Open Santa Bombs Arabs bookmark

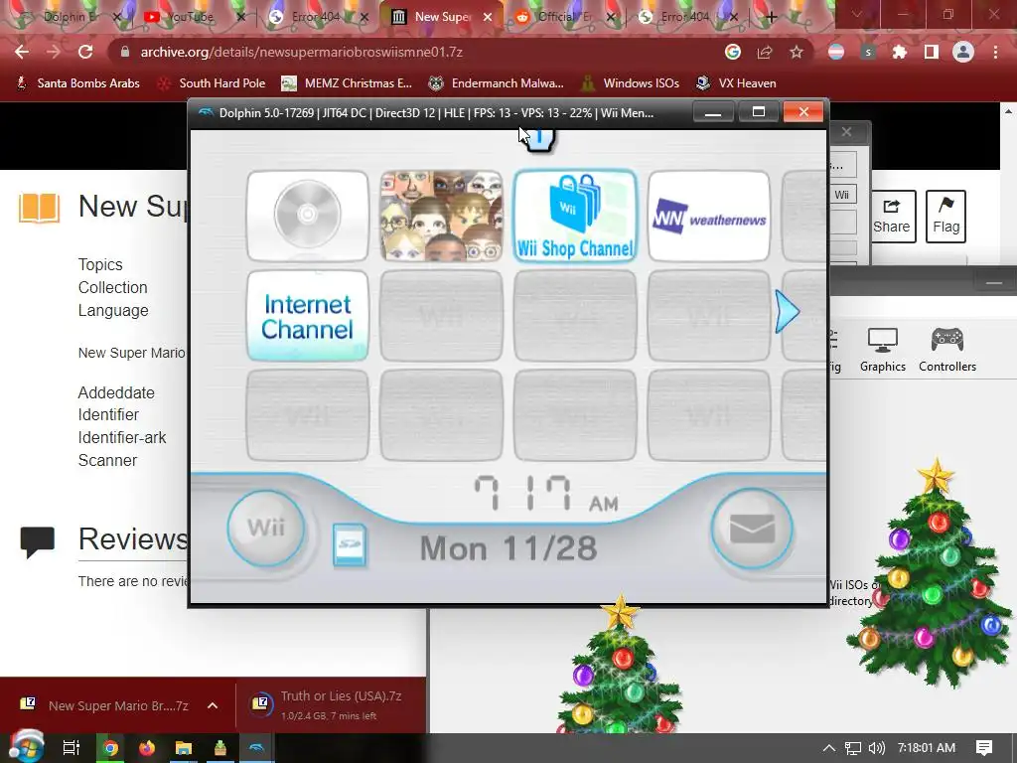click(x=77, y=83)
